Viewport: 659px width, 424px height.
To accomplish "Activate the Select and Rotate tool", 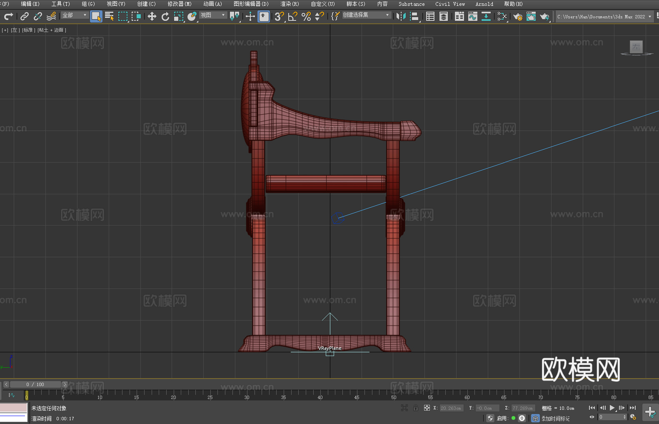I will coord(165,16).
